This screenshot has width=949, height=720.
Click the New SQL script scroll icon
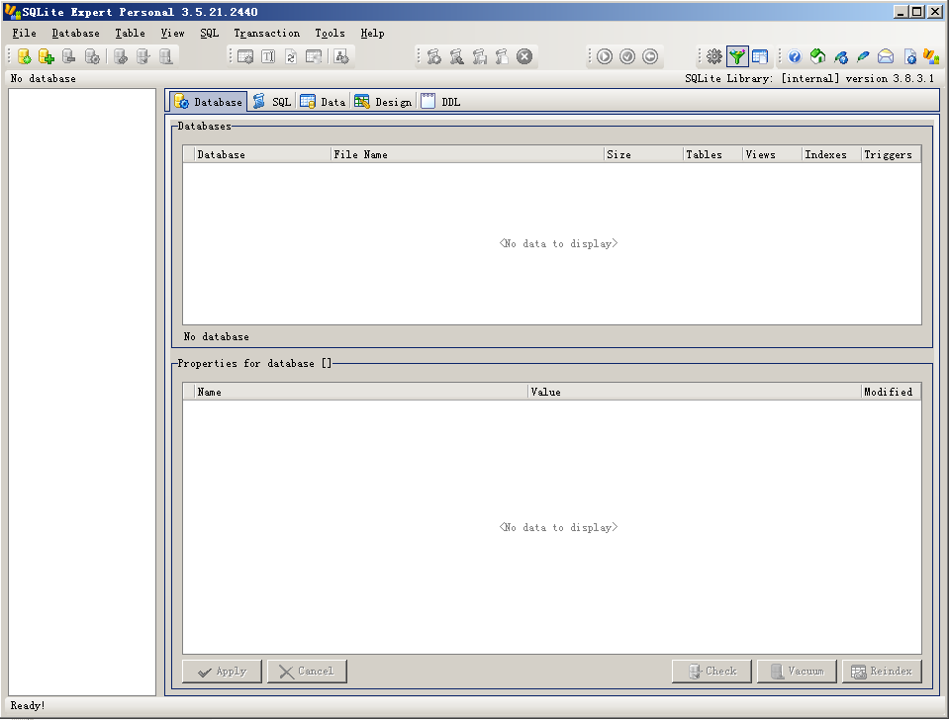pyautogui.click(x=502, y=56)
